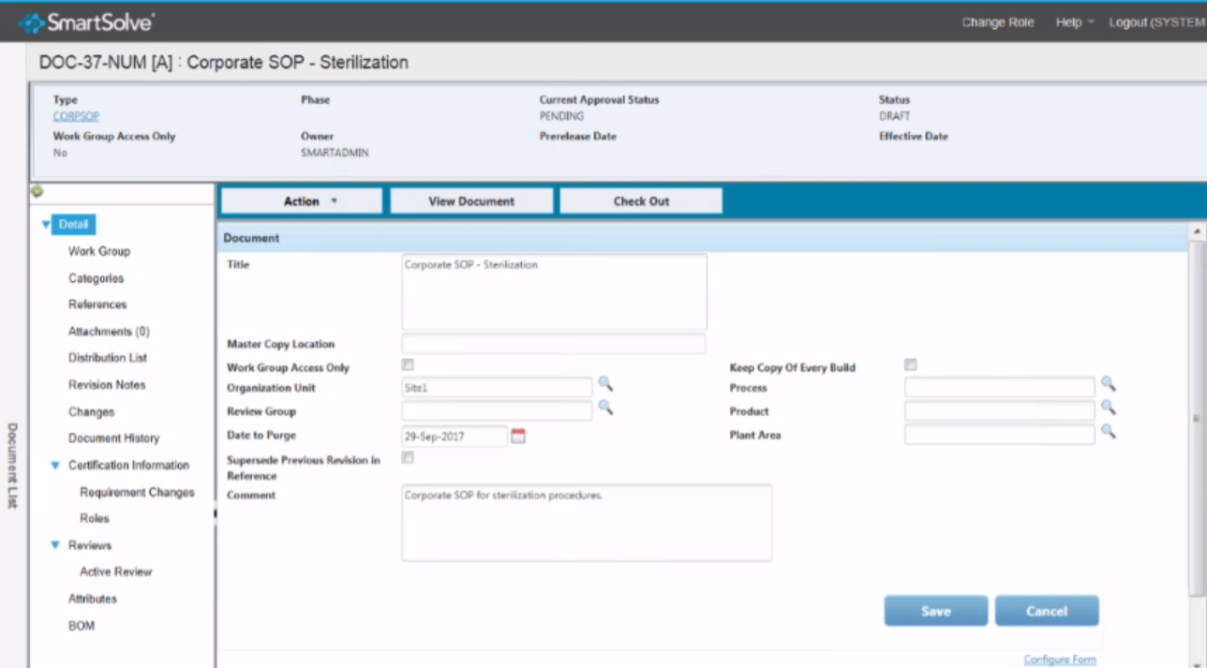Image resolution: width=1207 pixels, height=668 pixels.
Task: Click the Plant Area lookup magnifier
Action: click(1108, 432)
